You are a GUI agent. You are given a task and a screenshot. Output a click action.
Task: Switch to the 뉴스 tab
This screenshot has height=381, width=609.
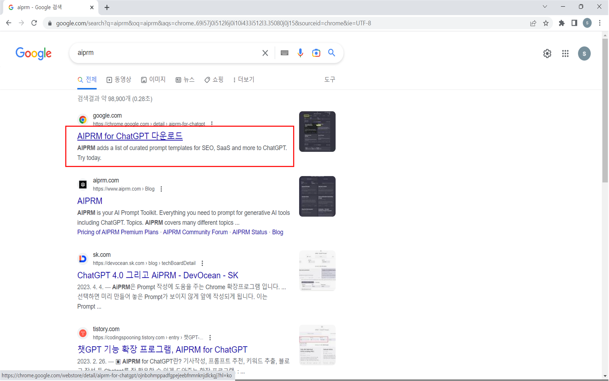(185, 80)
